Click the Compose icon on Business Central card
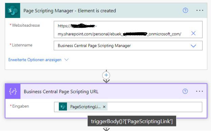The image size is (211, 131). 13,91
